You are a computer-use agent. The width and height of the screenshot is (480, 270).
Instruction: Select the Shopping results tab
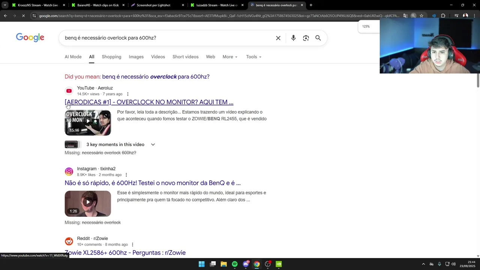pos(111,57)
